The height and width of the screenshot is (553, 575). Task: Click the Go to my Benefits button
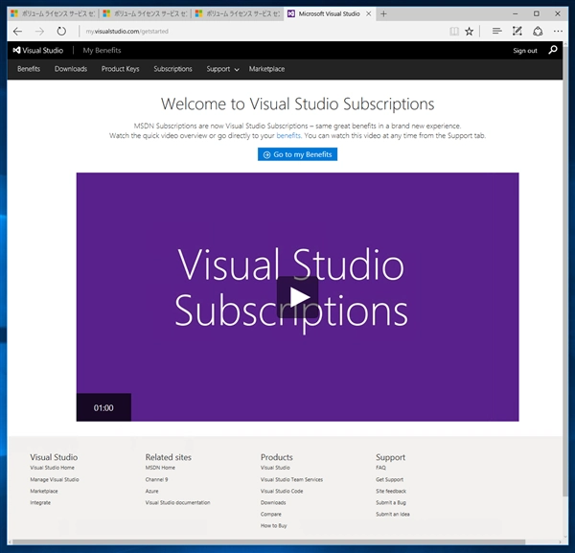[297, 154]
